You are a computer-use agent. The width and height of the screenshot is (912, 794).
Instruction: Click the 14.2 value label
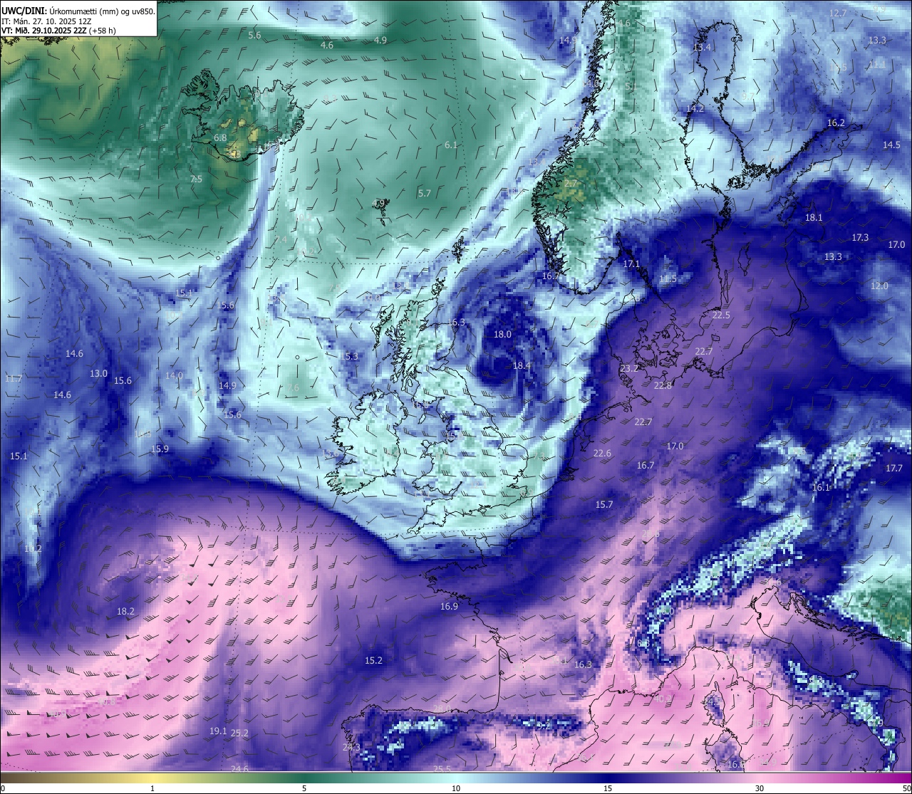click(x=695, y=109)
